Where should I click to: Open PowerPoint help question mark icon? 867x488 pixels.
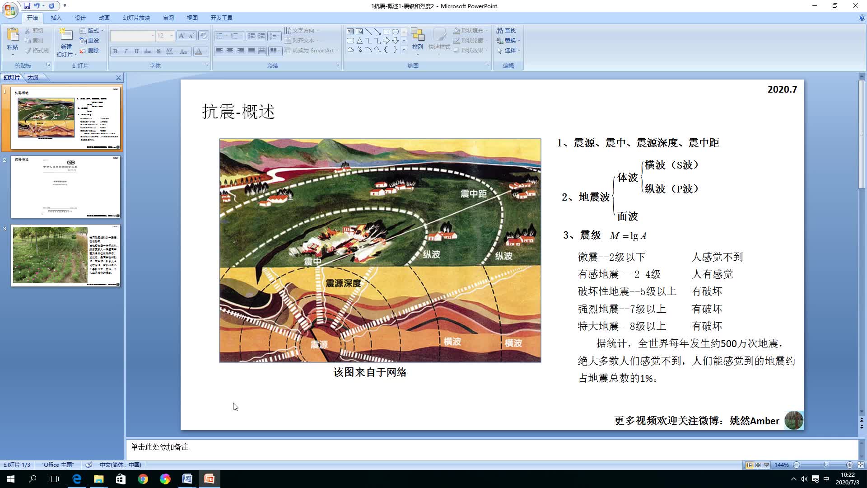862,18
